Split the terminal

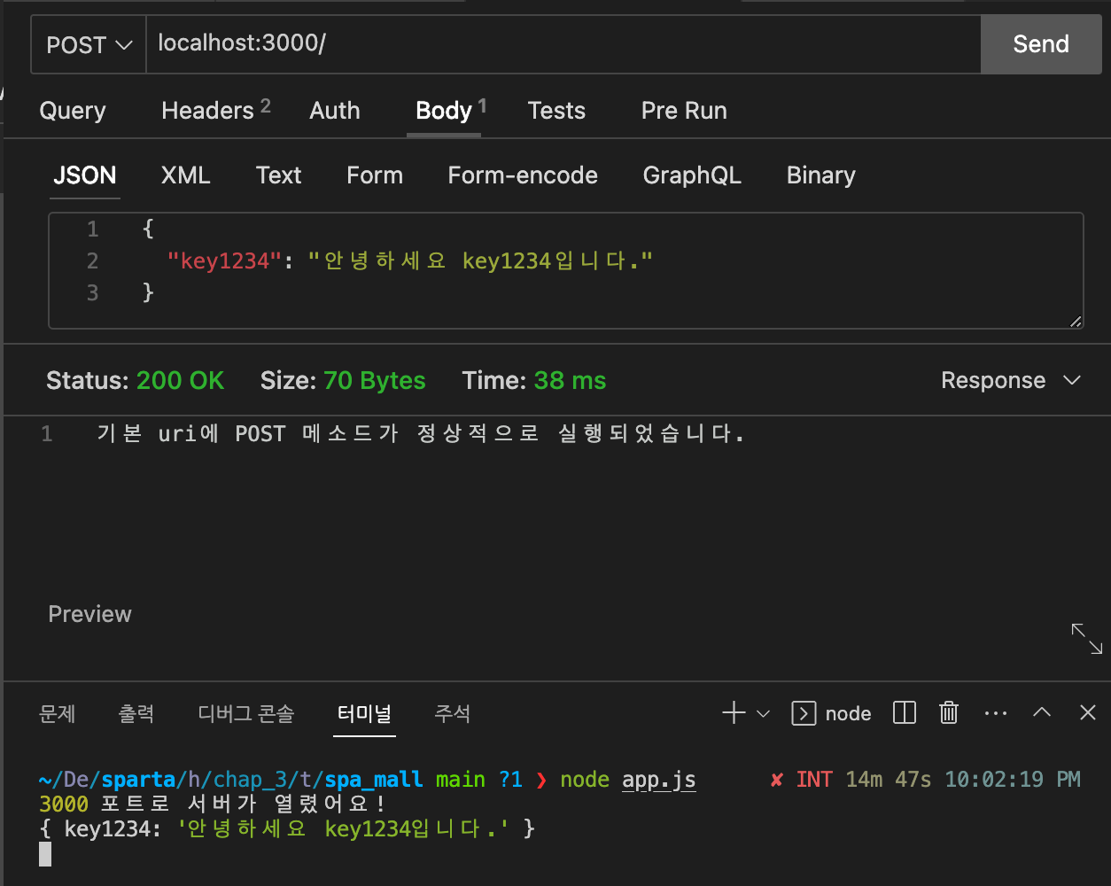[905, 713]
